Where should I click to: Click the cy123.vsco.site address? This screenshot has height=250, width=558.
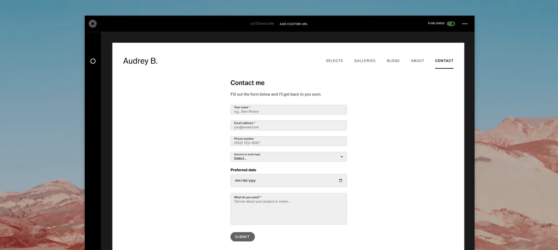262,24
